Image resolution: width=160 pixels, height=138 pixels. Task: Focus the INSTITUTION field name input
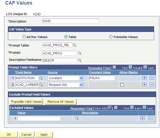pyautogui.click(x=27, y=78)
